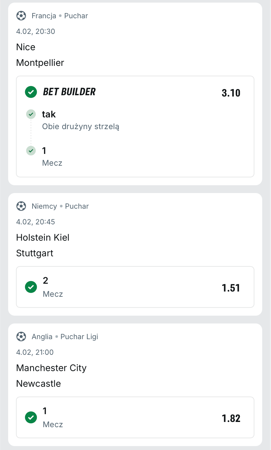271x450 pixels.
Task: Open the Francja Puchar competition label
Action: (60, 16)
